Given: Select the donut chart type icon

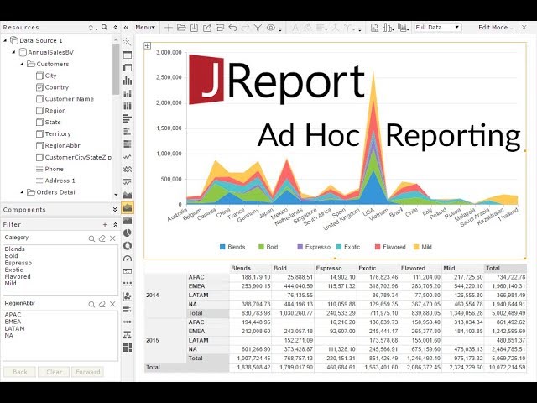Looking at the screenshot, I should click(127, 246).
